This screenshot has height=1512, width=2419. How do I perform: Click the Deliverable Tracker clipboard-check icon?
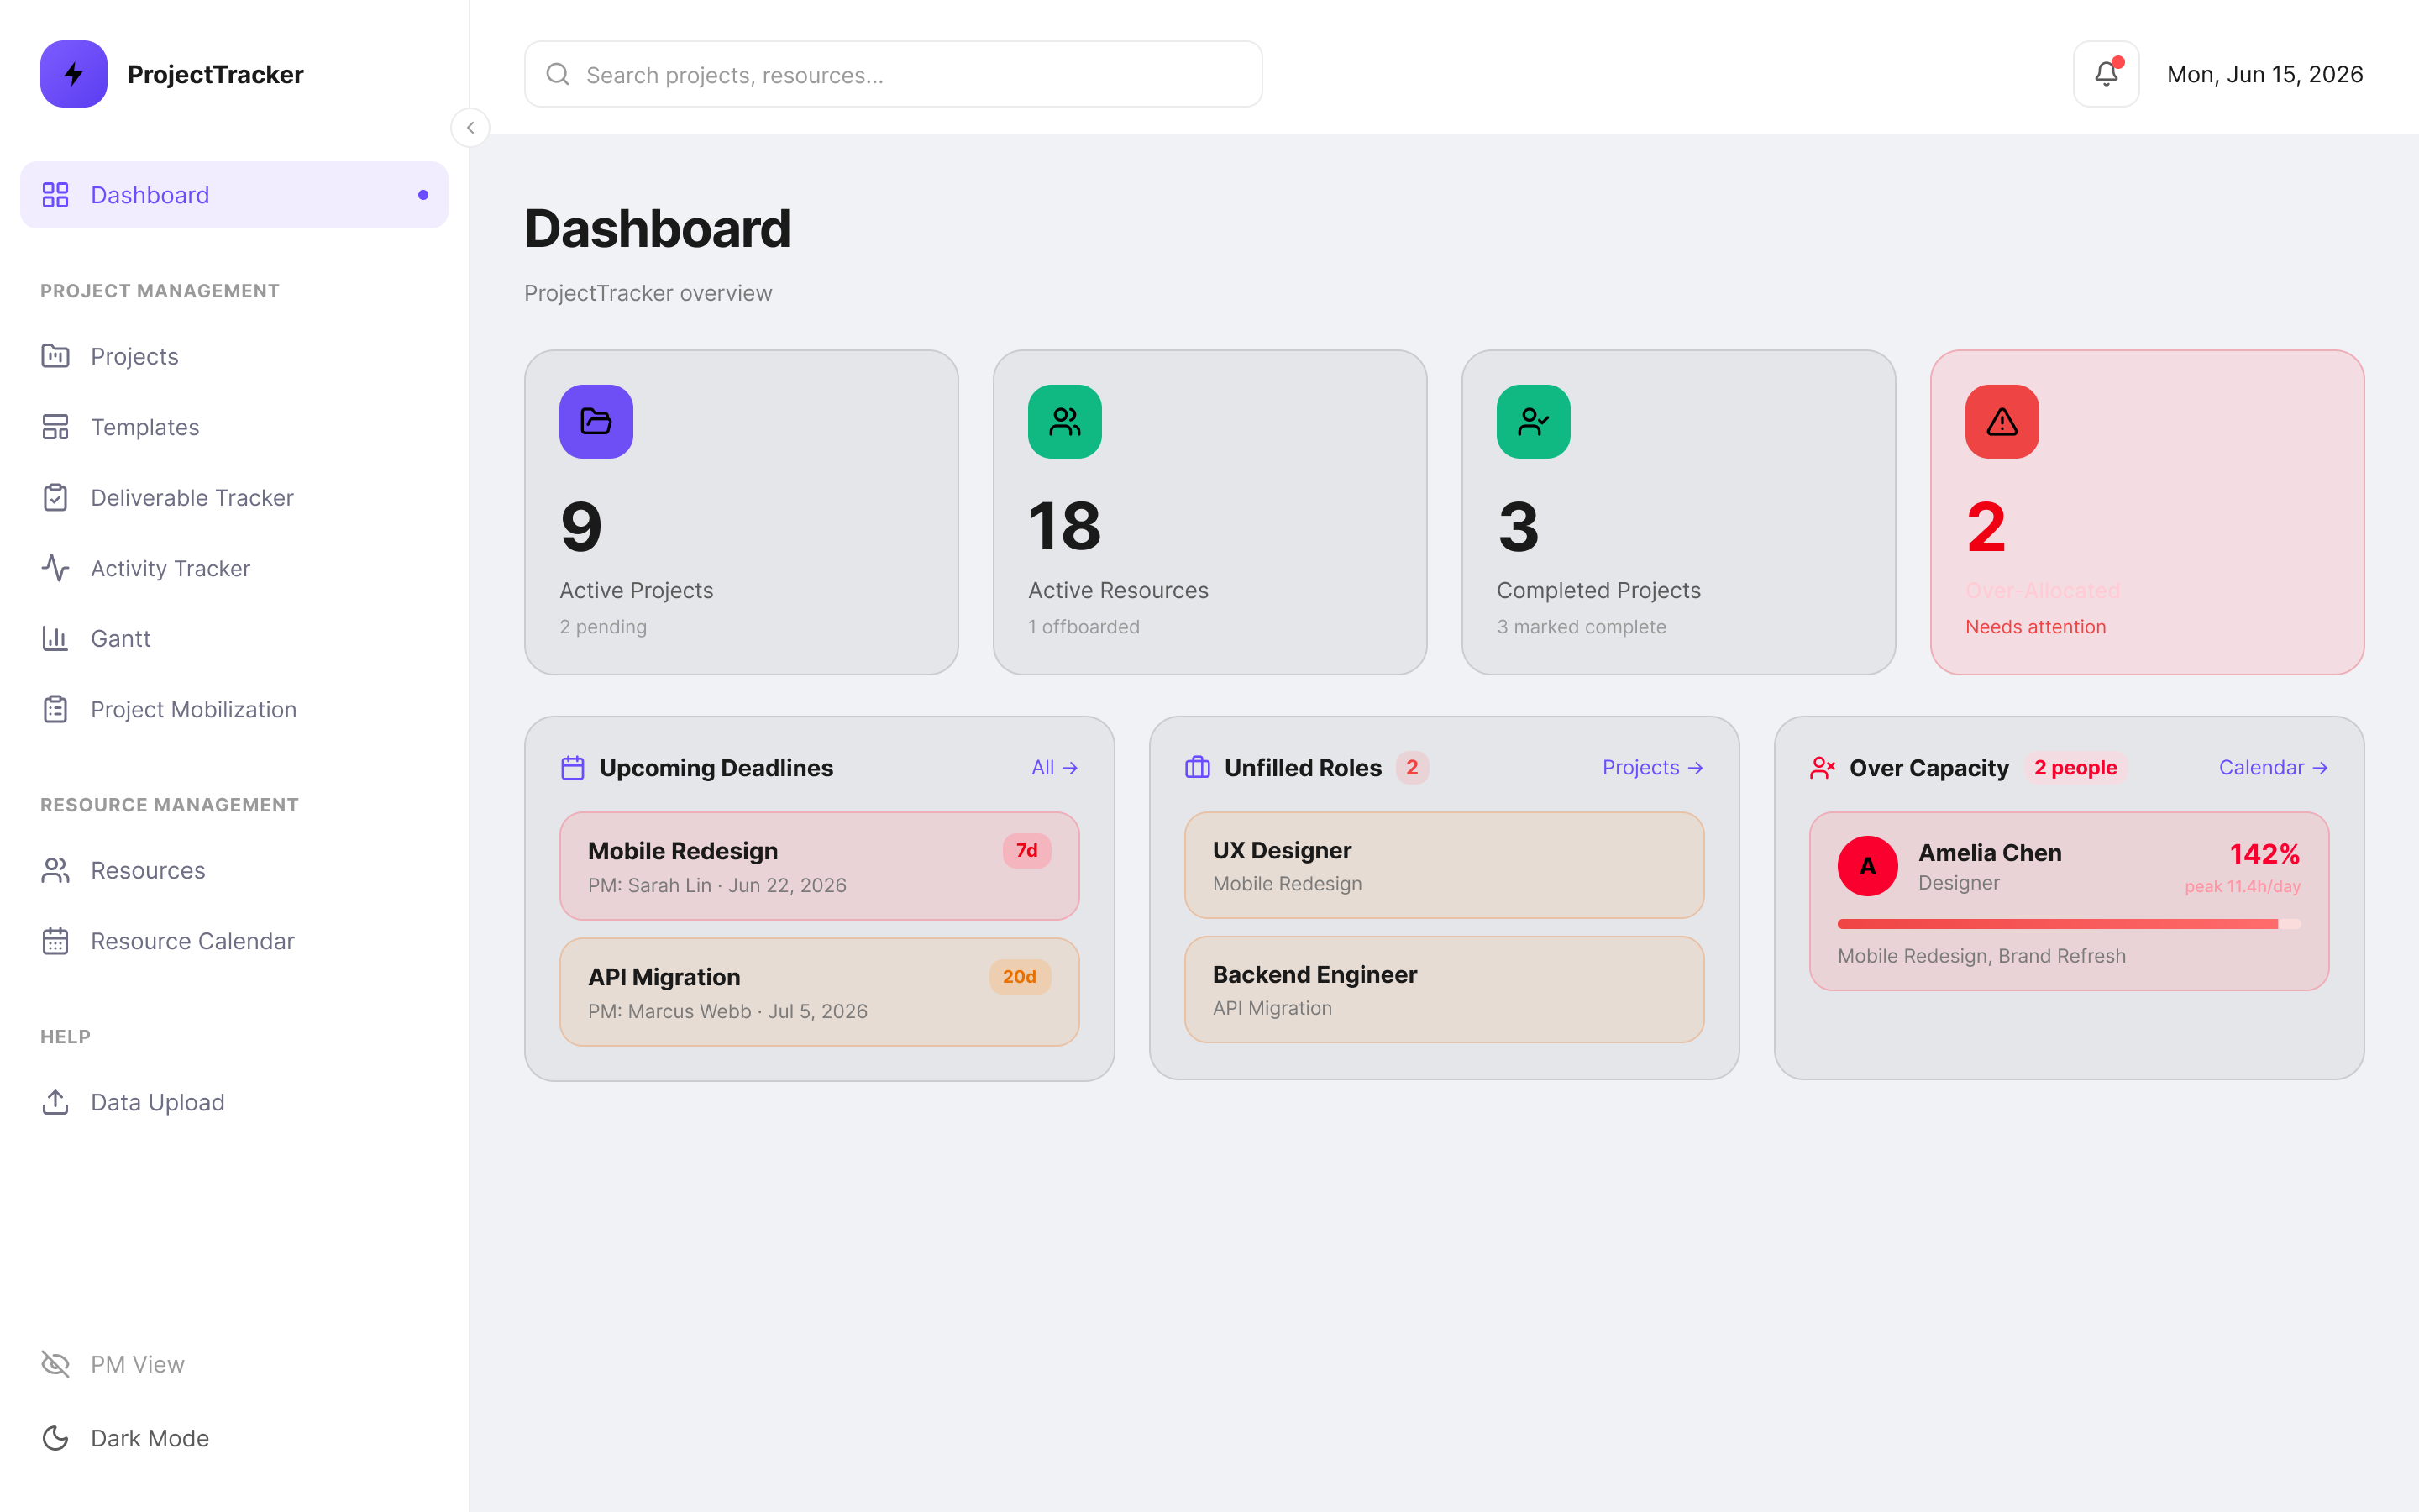tap(55, 497)
